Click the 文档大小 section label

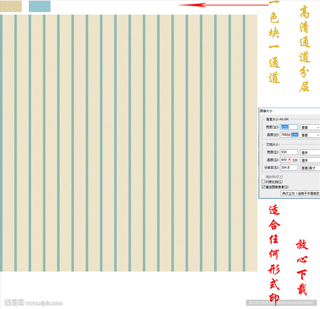coord(273,144)
